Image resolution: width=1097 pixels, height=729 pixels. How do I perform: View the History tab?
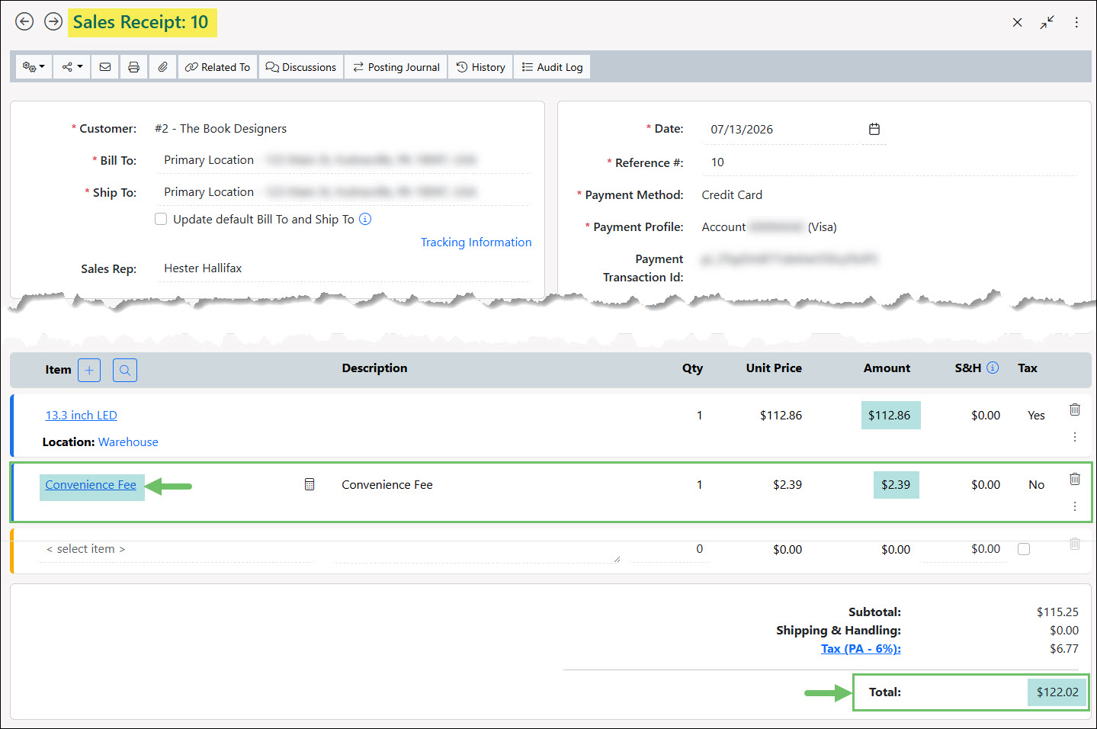tap(481, 67)
